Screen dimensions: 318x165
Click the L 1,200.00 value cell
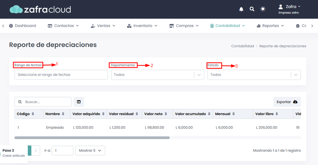pos(118,127)
